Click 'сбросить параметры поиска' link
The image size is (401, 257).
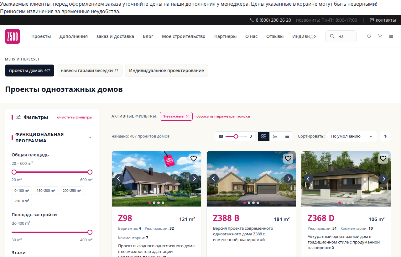(223, 116)
